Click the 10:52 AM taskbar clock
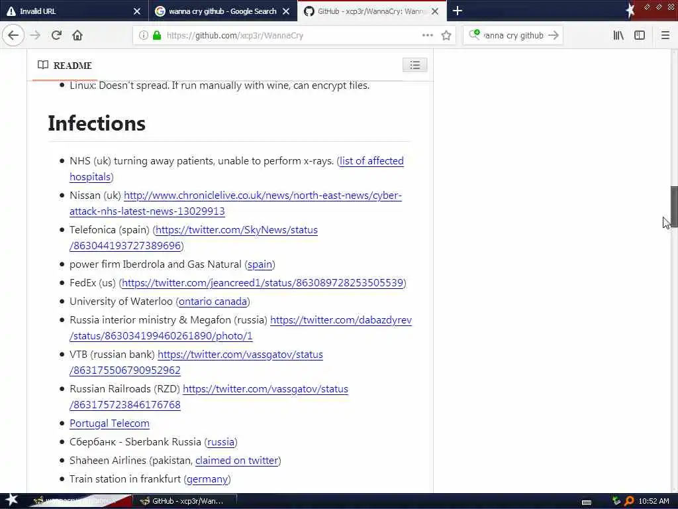The height and width of the screenshot is (509, 678). click(x=654, y=501)
